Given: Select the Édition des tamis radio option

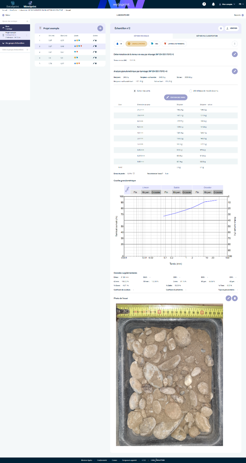Looking at the screenshot, I should (135, 91).
